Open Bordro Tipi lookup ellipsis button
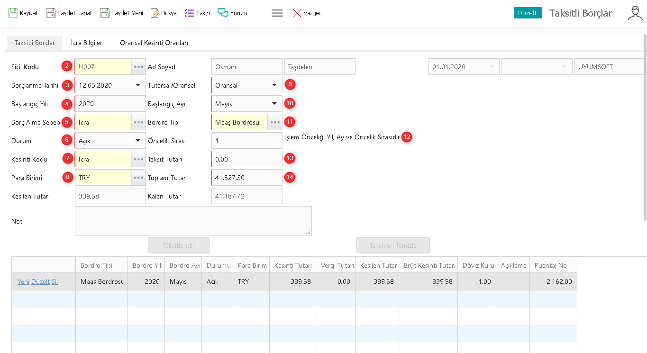647x353 pixels. 275,122
